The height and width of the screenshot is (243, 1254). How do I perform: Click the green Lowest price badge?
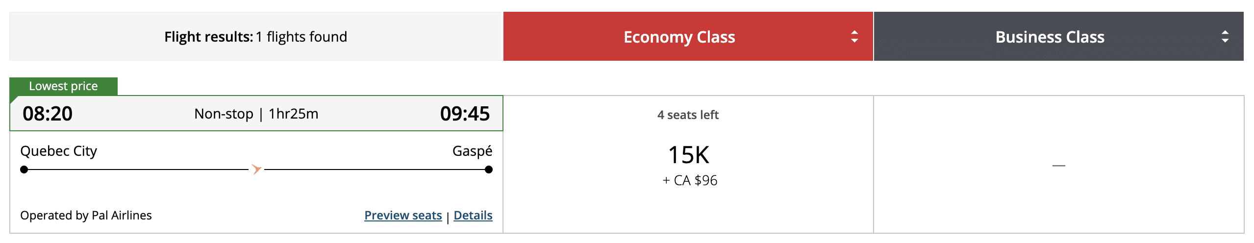(x=63, y=86)
